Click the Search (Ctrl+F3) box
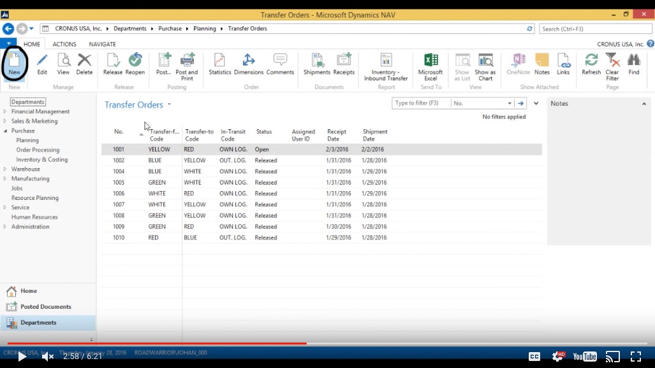 point(595,29)
